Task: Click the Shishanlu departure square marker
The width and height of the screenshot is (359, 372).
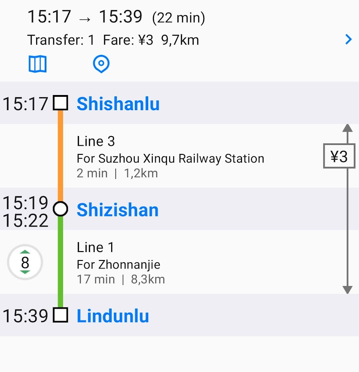Action: pyautogui.click(x=61, y=103)
